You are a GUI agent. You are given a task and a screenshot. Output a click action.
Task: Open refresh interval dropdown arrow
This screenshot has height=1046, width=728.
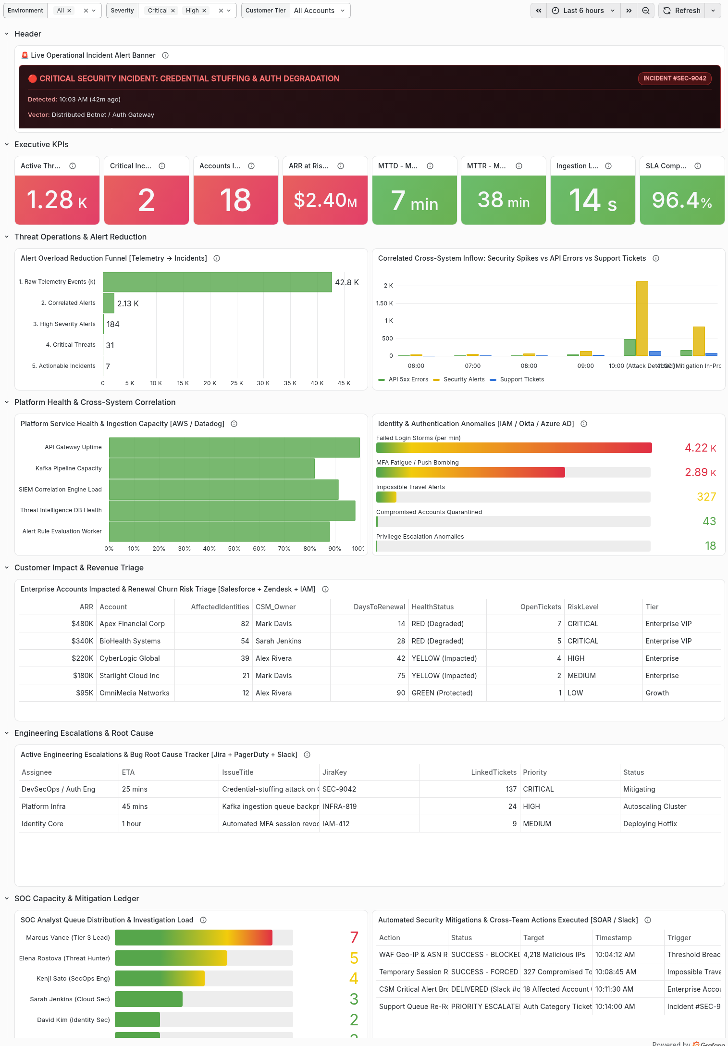(x=713, y=11)
